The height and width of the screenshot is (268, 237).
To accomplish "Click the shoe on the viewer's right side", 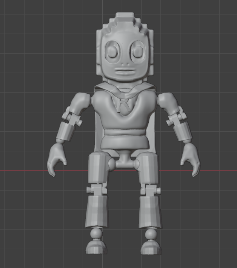I will point(151,248).
